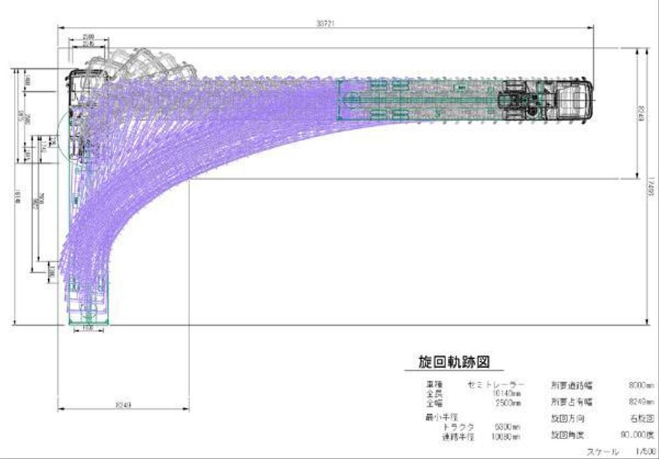Click the 旋回角度 label
Image resolution: width=659 pixels, height=459 pixels.
[568, 435]
